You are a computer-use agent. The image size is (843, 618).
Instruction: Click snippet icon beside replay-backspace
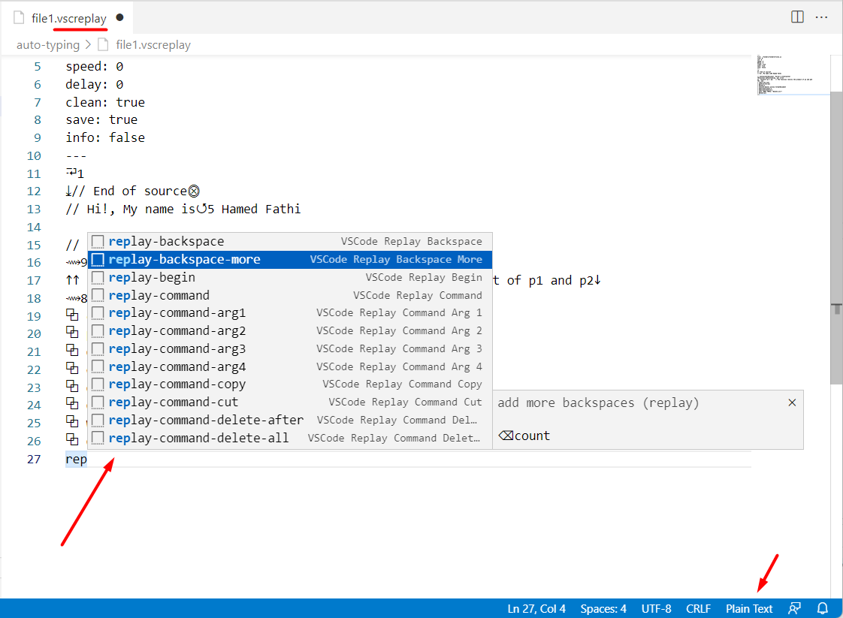coord(98,241)
